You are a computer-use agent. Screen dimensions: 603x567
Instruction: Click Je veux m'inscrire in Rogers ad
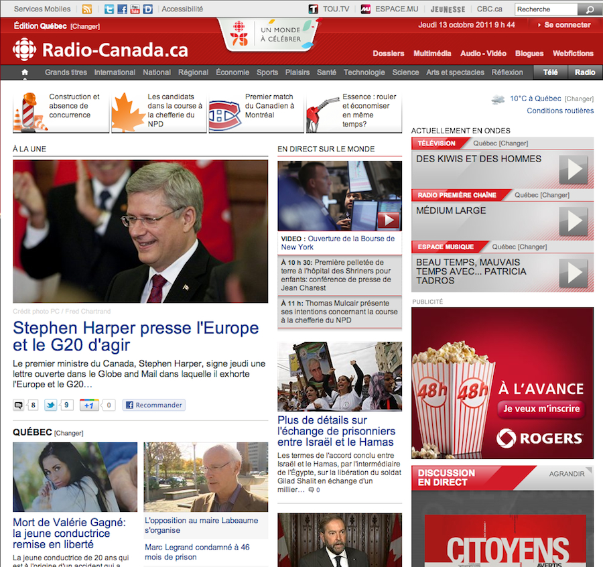click(541, 409)
